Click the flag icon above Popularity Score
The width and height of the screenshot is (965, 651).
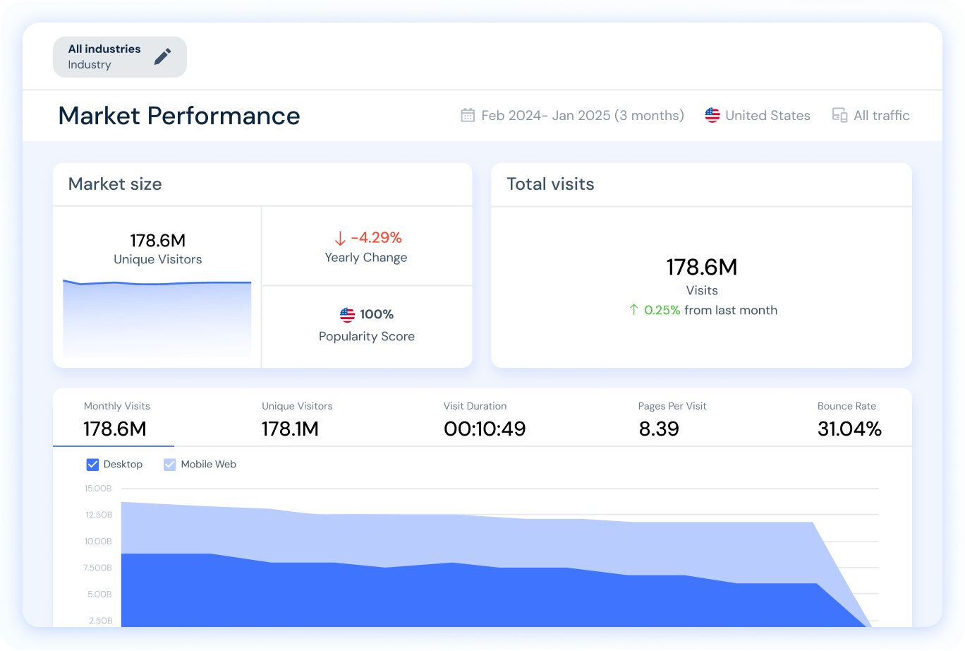point(347,314)
